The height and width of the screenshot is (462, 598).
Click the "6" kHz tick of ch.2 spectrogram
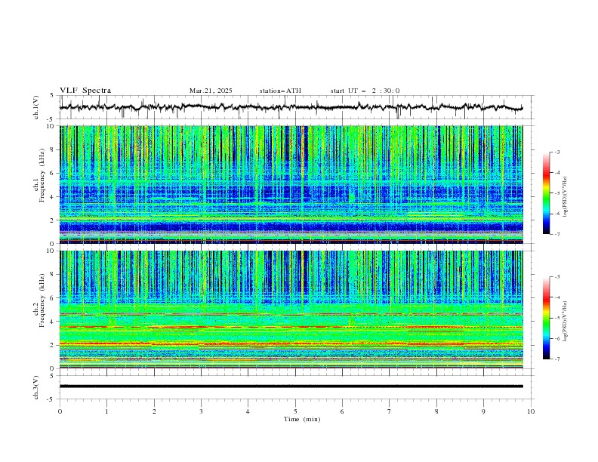tap(53, 298)
